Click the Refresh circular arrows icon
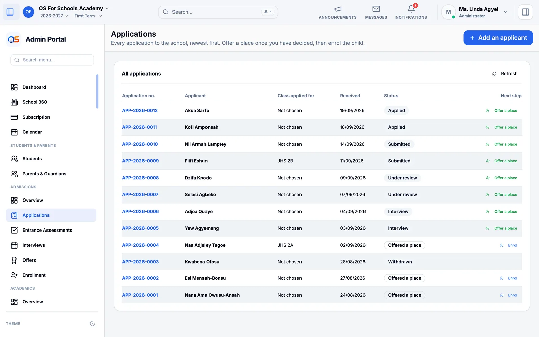The image size is (539, 337). pyautogui.click(x=494, y=74)
